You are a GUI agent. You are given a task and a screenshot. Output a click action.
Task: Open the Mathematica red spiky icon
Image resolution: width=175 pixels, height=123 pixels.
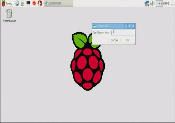[x=34, y=3]
